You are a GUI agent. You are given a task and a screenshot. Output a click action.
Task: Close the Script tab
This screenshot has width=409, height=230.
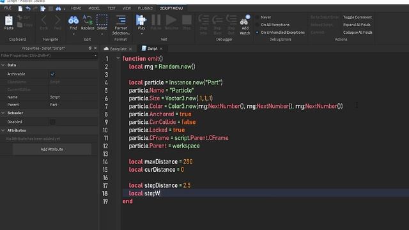click(x=161, y=49)
